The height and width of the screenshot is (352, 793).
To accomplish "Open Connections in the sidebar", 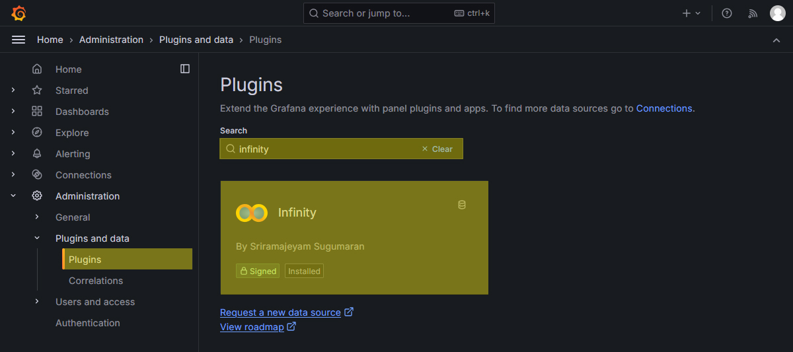I will click(x=83, y=175).
